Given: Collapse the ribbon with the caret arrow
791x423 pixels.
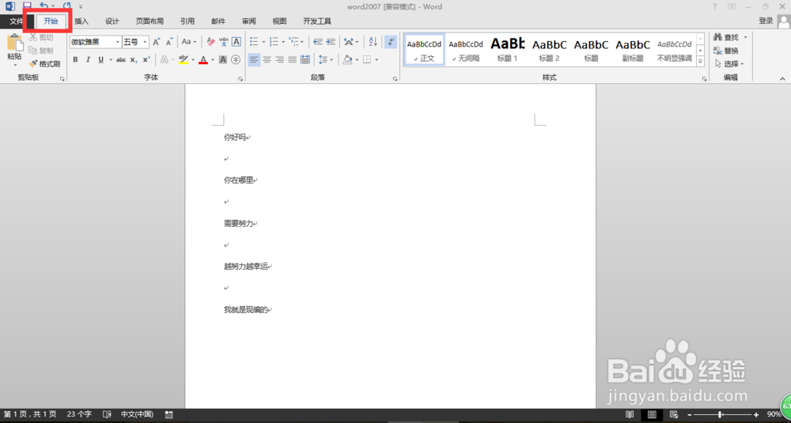Looking at the screenshot, I should (x=782, y=78).
